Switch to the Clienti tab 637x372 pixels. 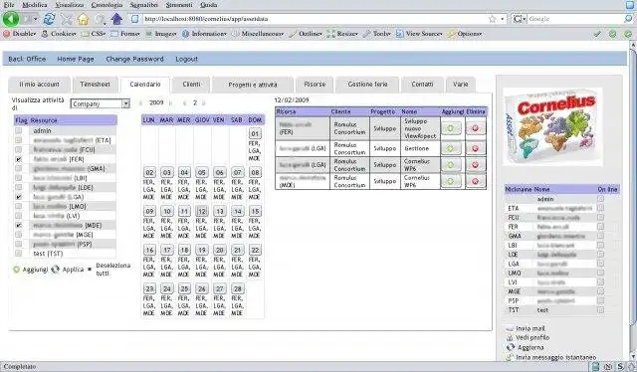pos(191,85)
